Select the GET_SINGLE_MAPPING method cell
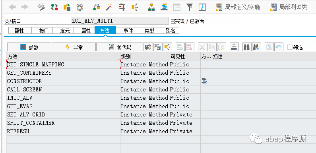 click(x=64, y=64)
